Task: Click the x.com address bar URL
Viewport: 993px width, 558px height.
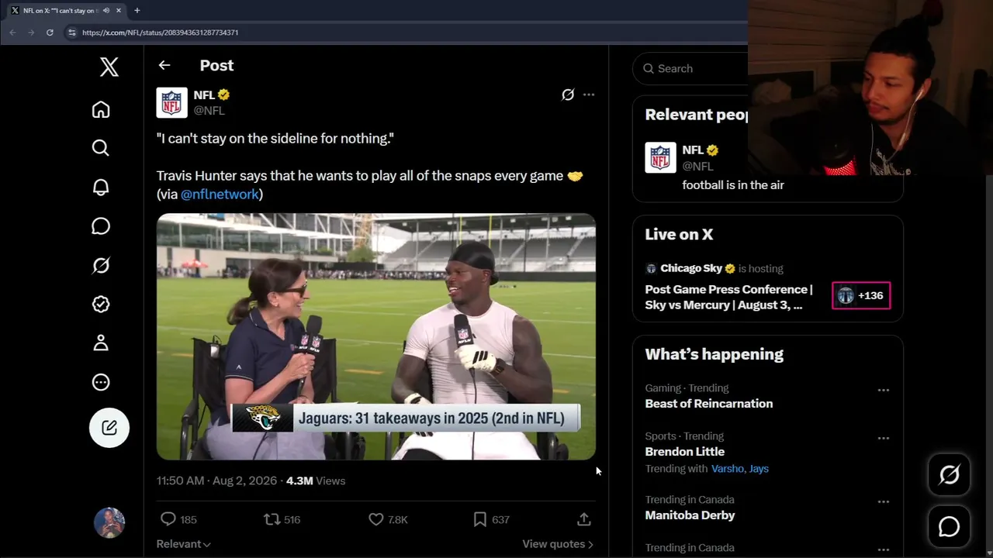Action: point(161,33)
